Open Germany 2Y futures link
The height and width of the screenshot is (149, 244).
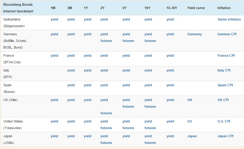(x=106, y=41)
